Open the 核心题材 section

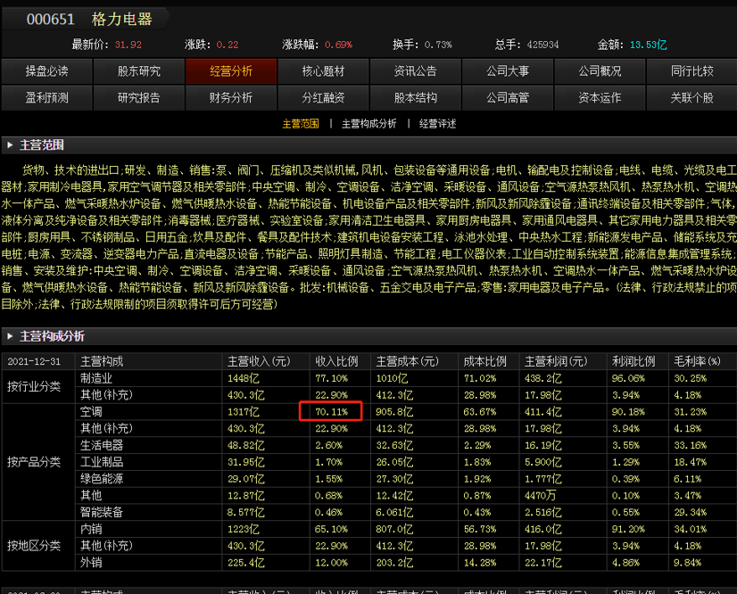coord(323,71)
